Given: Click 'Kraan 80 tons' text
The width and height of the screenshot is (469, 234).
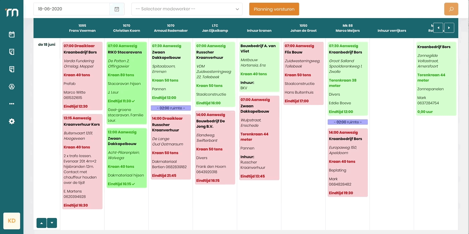Looking at the screenshot, I should point(121,75).
